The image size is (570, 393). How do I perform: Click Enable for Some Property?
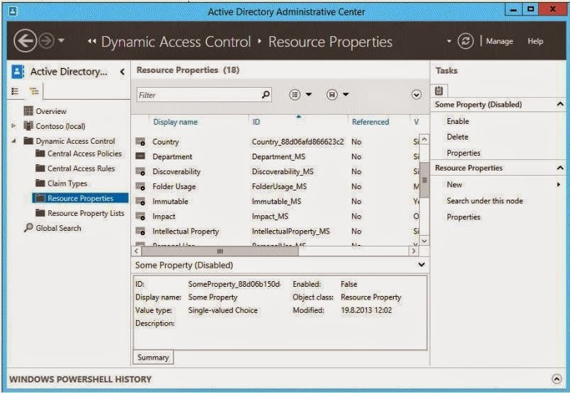457,121
